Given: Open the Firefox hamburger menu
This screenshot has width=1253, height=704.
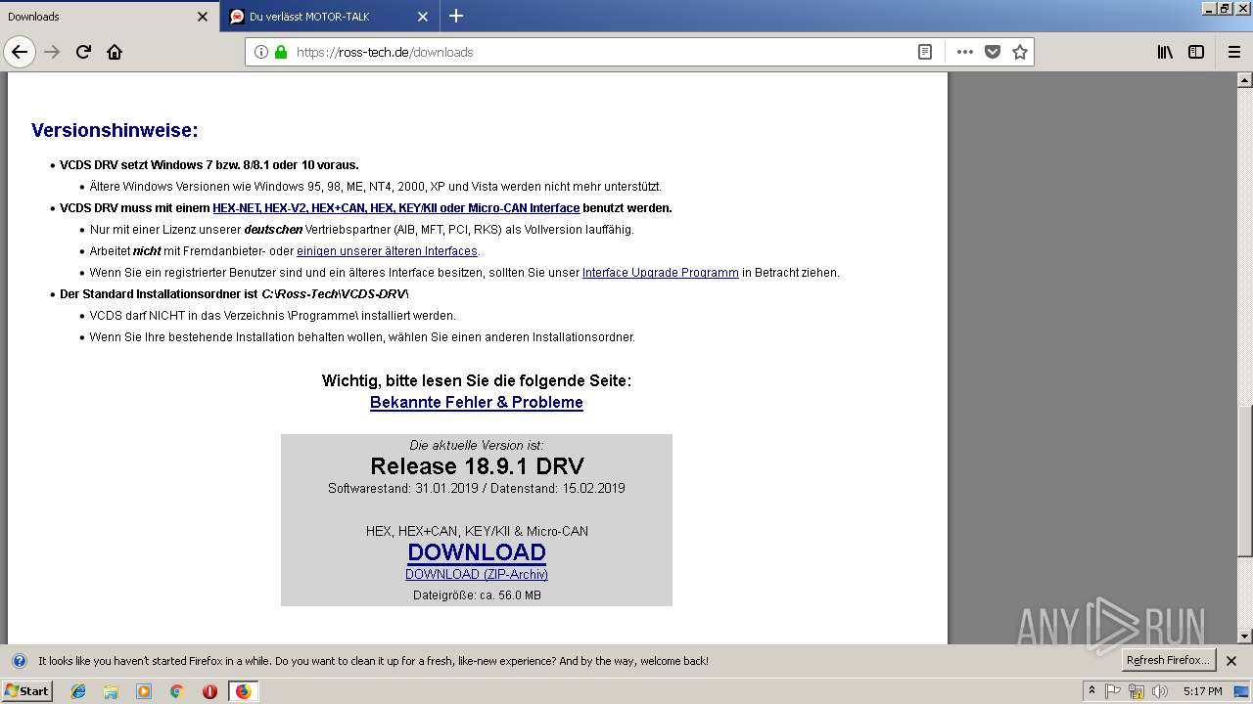Looking at the screenshot, I should [x=1233, y=52].
